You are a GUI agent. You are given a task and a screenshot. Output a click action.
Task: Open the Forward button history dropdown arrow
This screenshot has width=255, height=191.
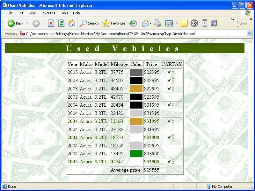coord(43,23)
